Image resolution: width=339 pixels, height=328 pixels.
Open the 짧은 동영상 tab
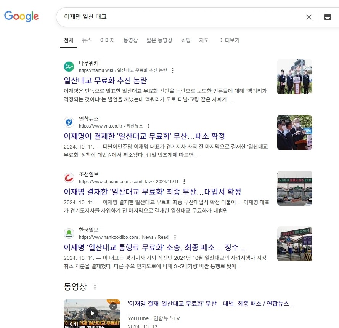[159, 40]
